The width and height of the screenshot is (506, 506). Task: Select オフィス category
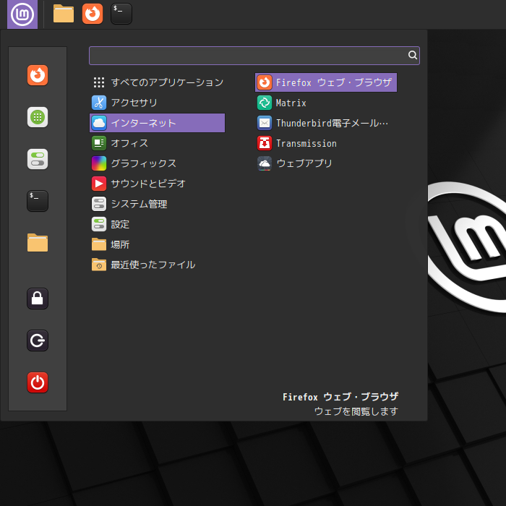tap(157, 143)
